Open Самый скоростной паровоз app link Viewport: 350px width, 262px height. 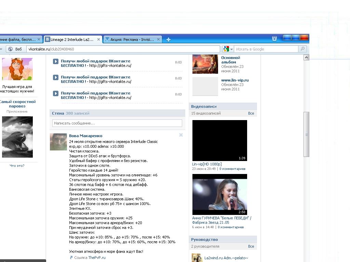[x=17, y=104]
